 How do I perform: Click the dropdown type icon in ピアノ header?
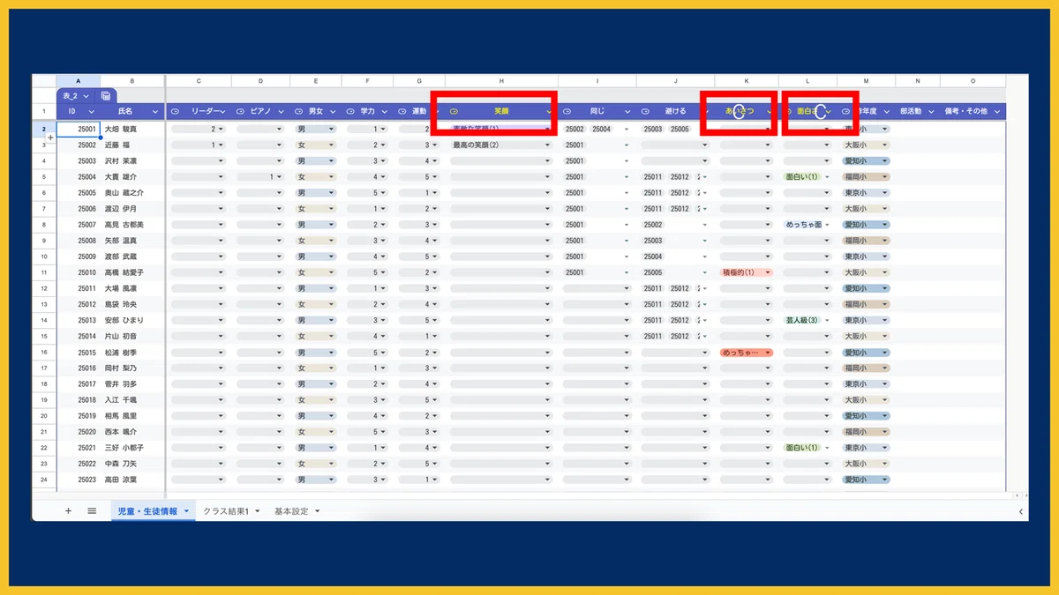[x=241, y=112]
